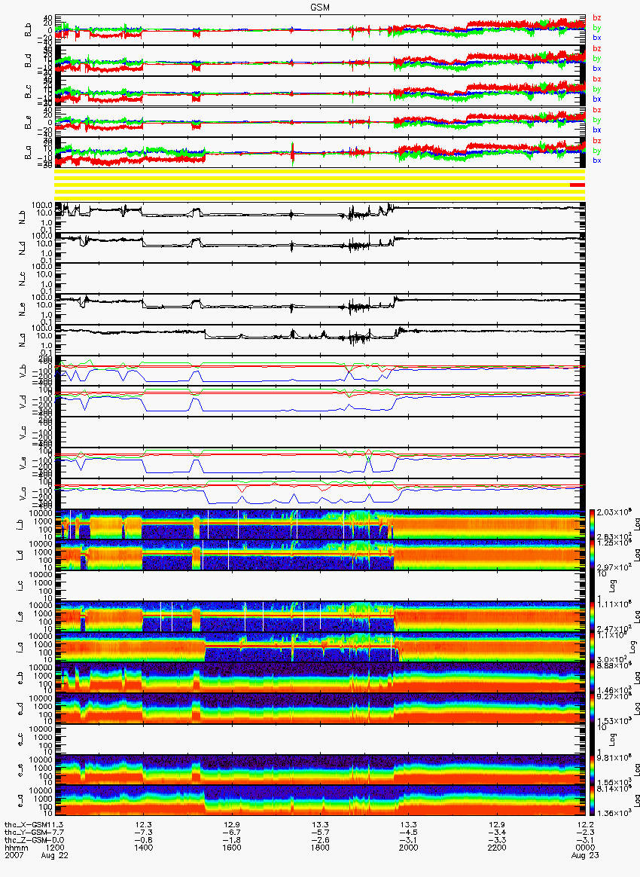Click the by legend beside B_c panel
Viewport: 640px width, 877px height.
[x=597, y=89]
